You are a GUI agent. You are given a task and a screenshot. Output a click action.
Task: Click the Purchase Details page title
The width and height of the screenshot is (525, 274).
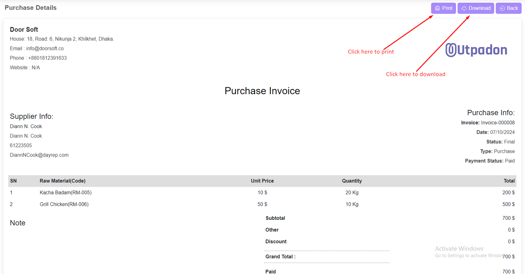[31, 8]
